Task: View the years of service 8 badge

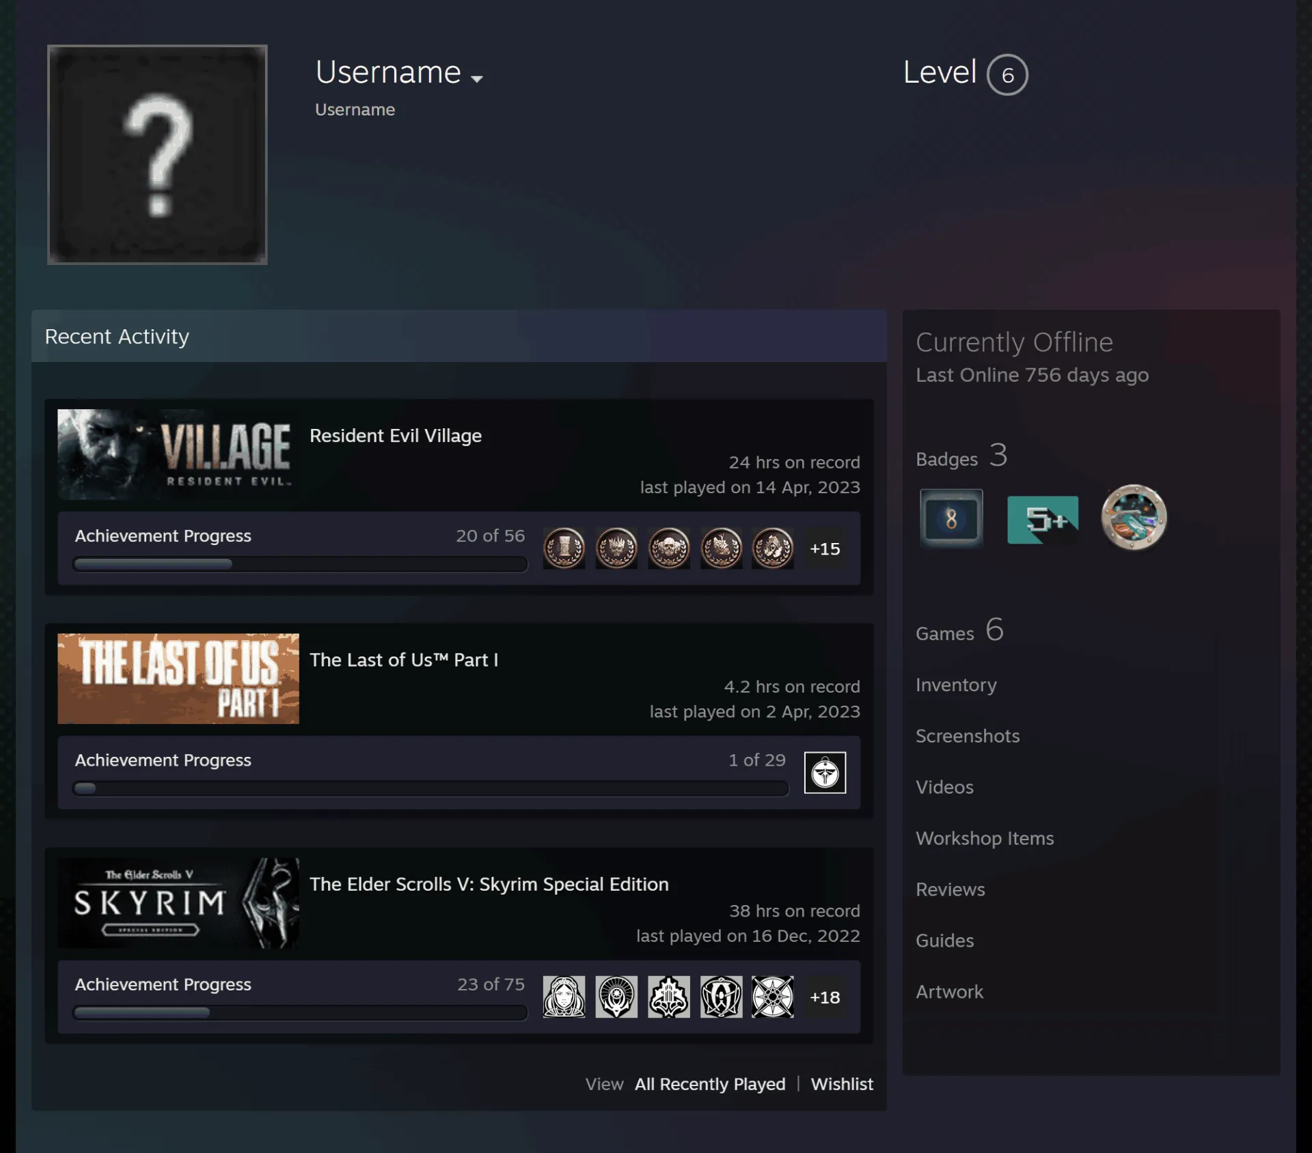Action: 951,518
